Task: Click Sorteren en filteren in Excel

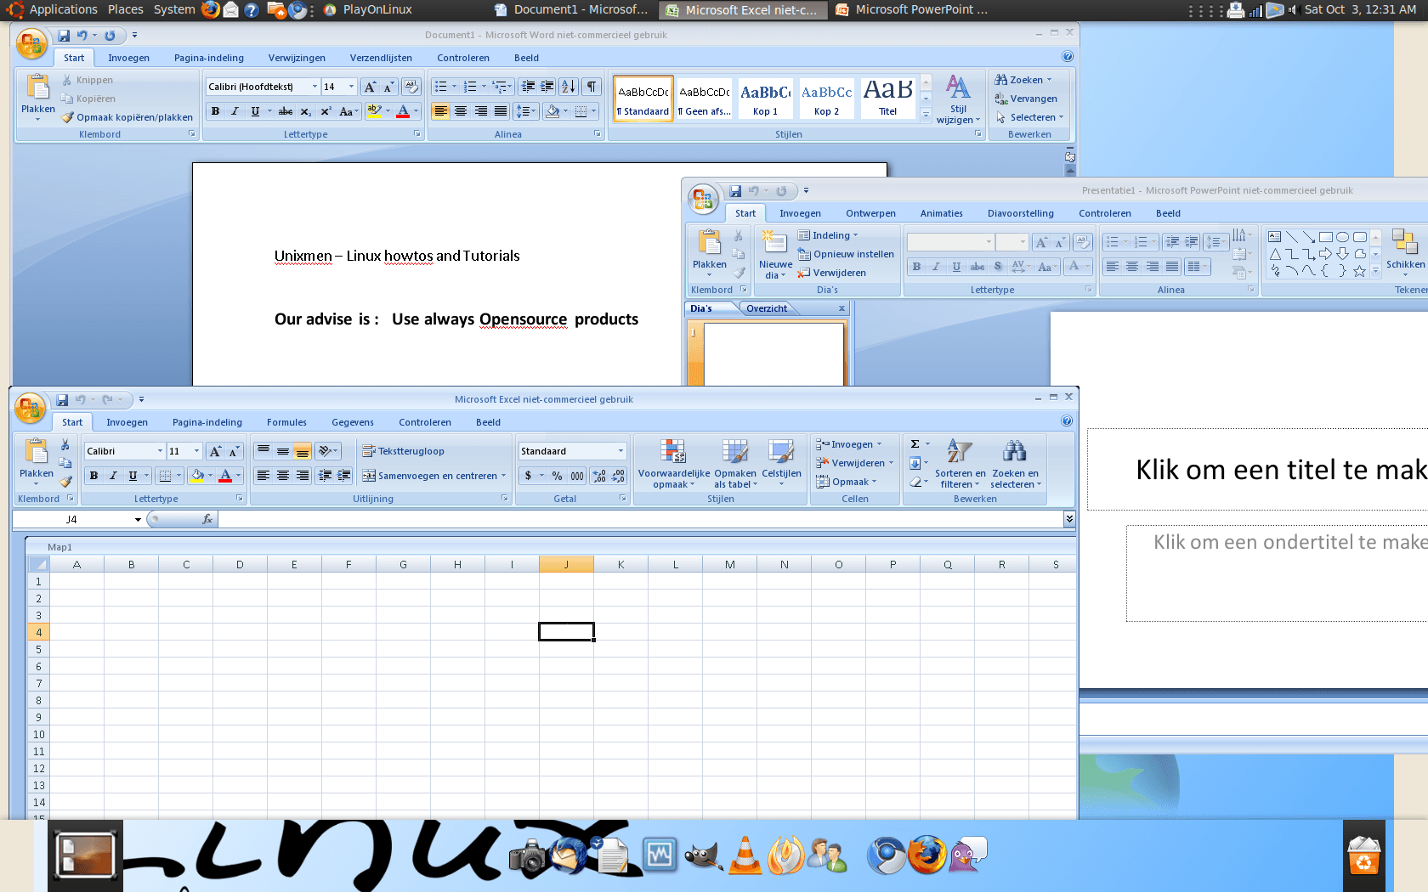Action: (960, 464)
